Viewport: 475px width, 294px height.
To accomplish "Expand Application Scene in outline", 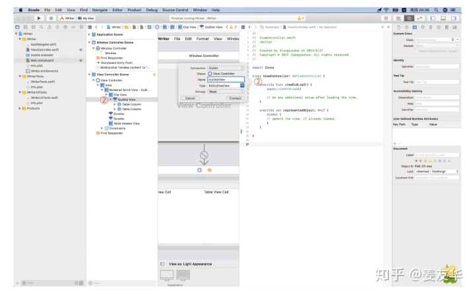I will tap(89, 34).
